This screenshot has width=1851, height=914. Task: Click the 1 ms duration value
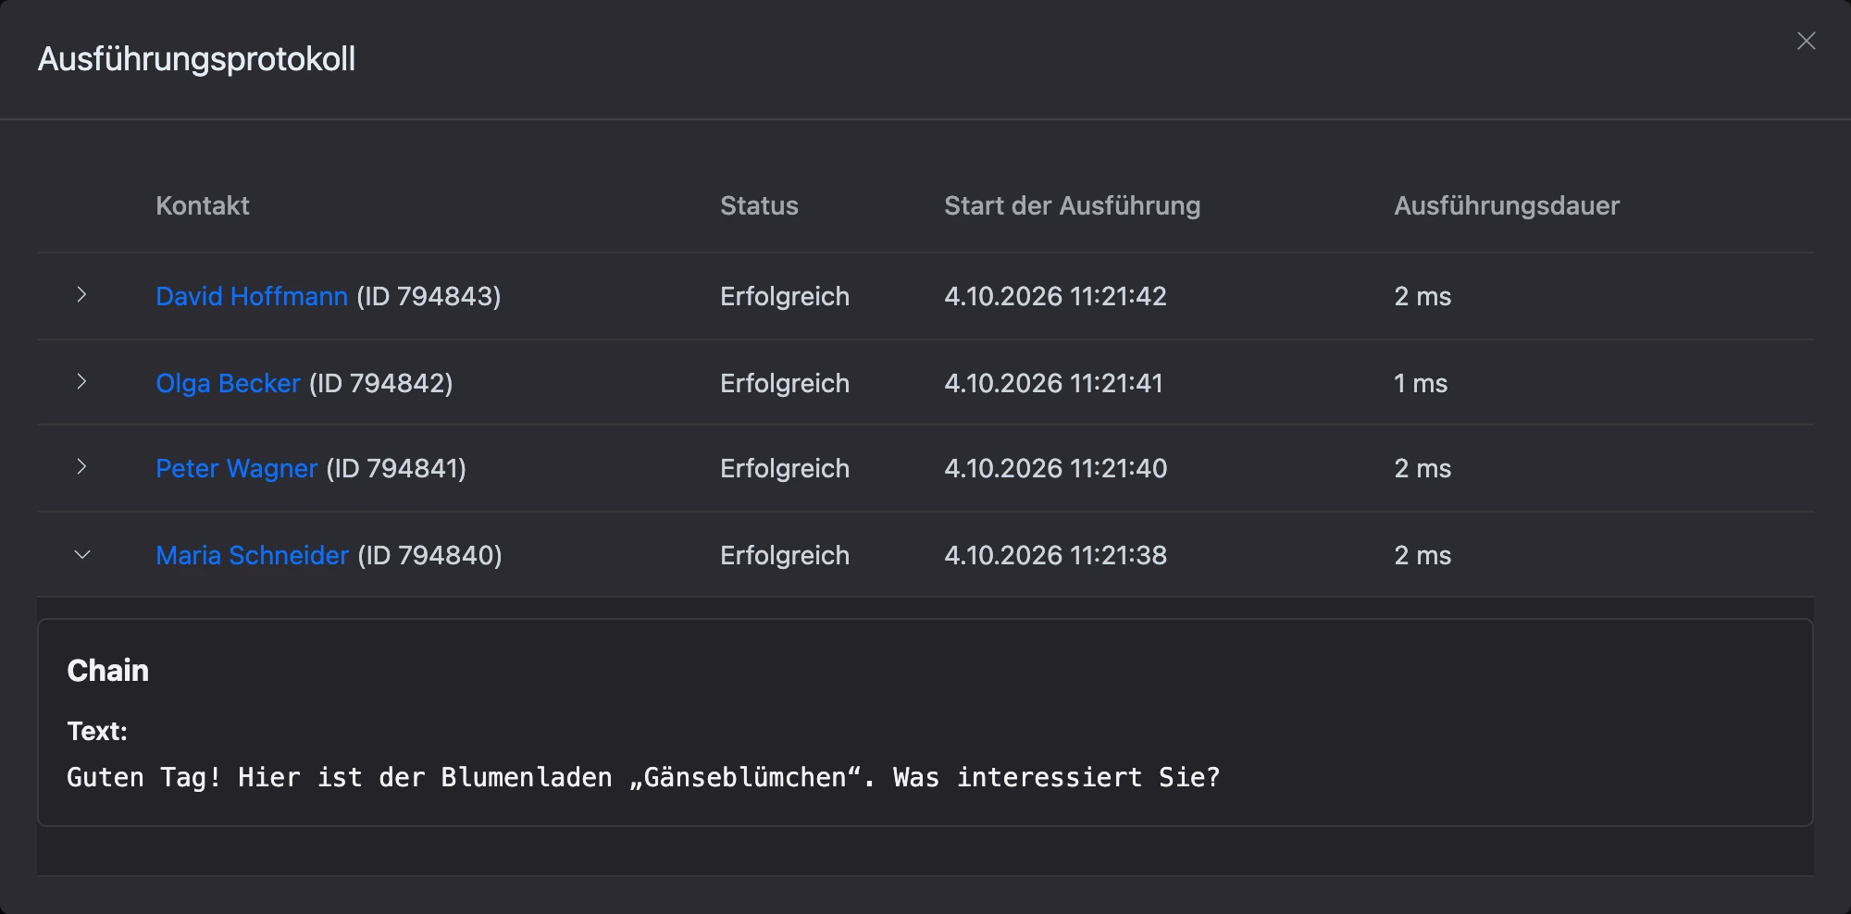1421,383
